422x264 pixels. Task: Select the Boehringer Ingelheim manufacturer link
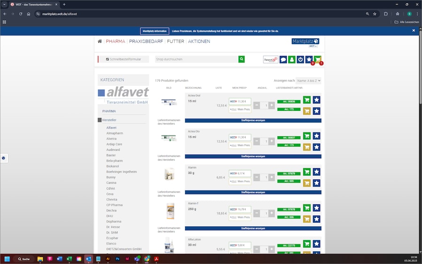[x=122, y=171]
